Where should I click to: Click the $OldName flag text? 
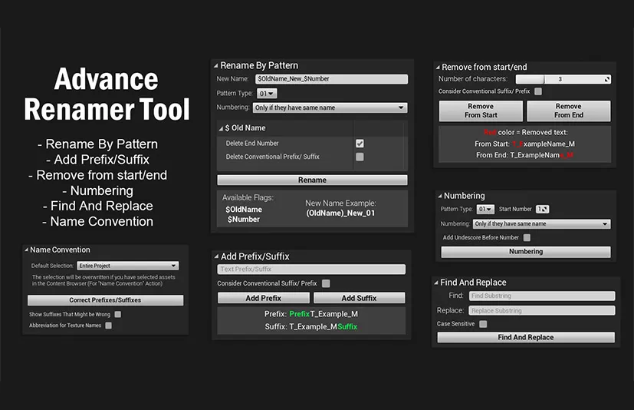(x=244, y=210)
